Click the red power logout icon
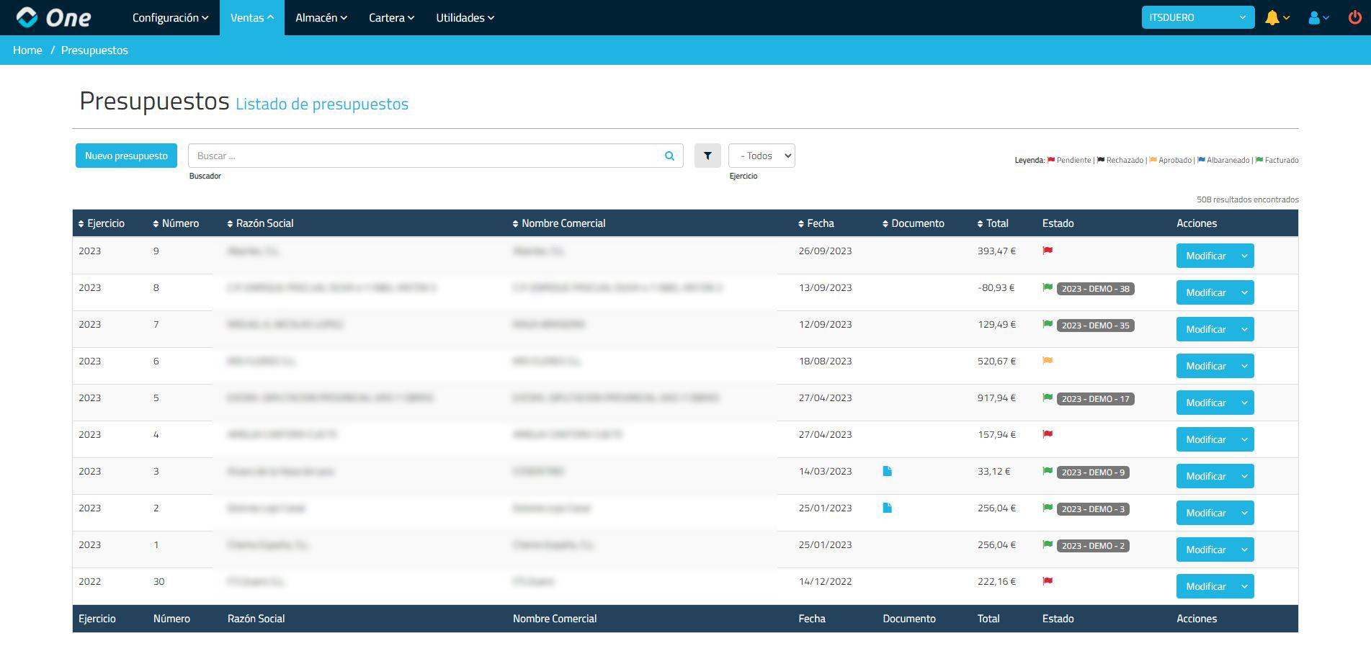 1354,18
